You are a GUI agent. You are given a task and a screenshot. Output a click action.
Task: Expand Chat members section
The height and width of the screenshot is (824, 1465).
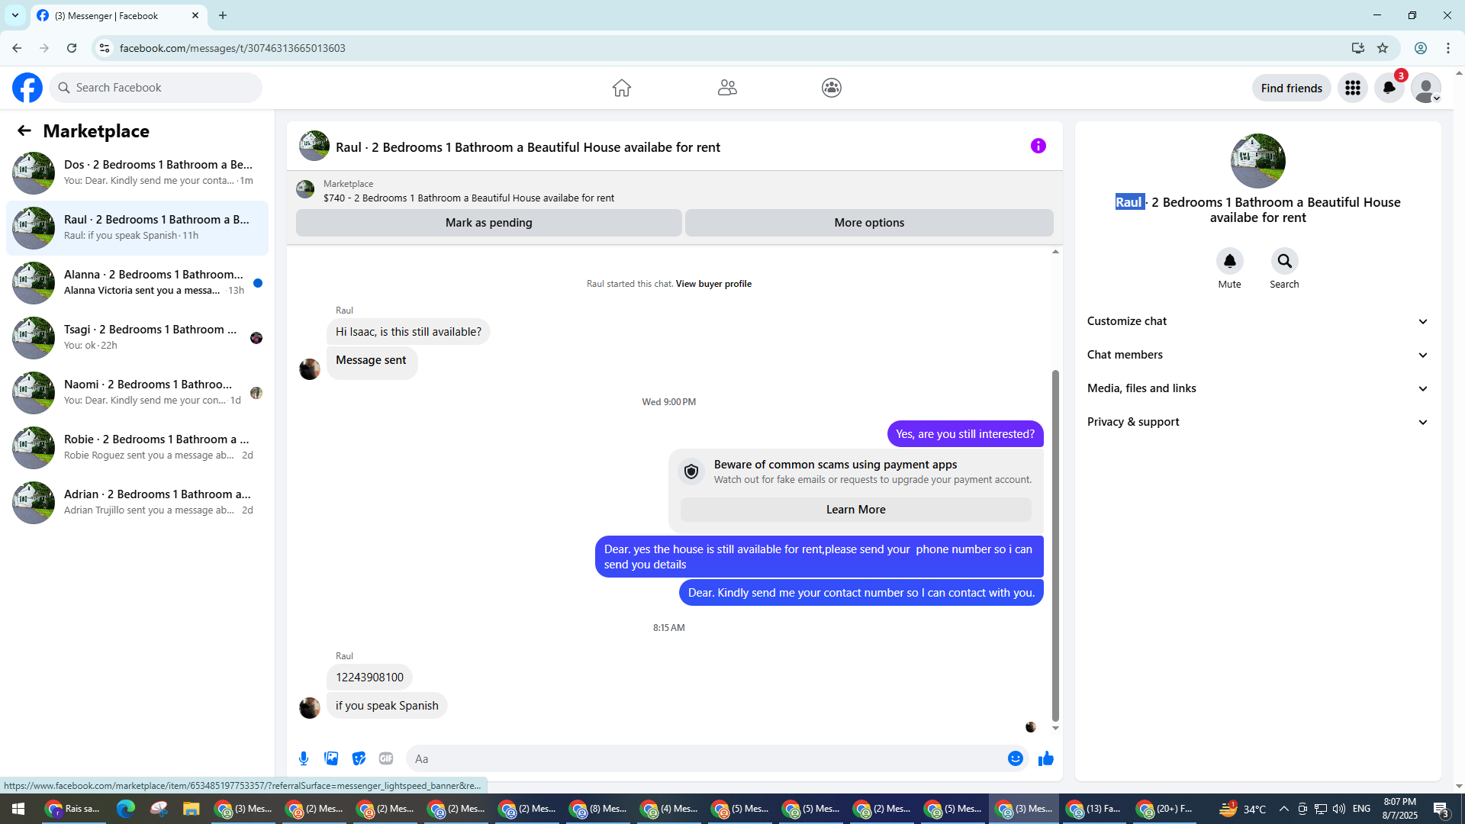point(1258,355)
